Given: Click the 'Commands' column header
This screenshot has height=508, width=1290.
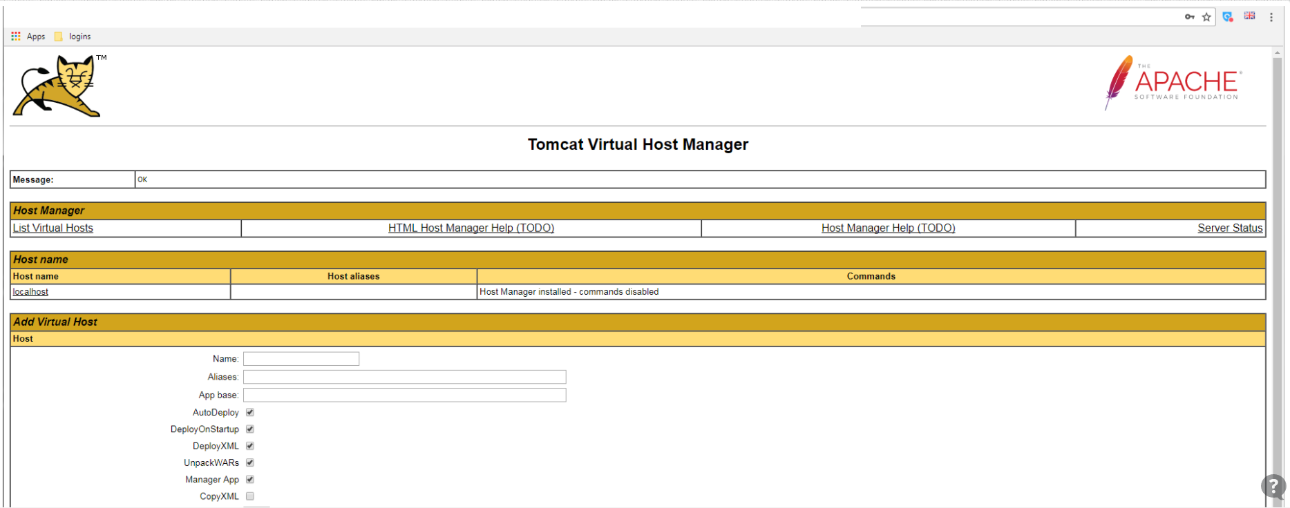Looking at the screenshot, I should pyautogui.click(x=871, y=276).
